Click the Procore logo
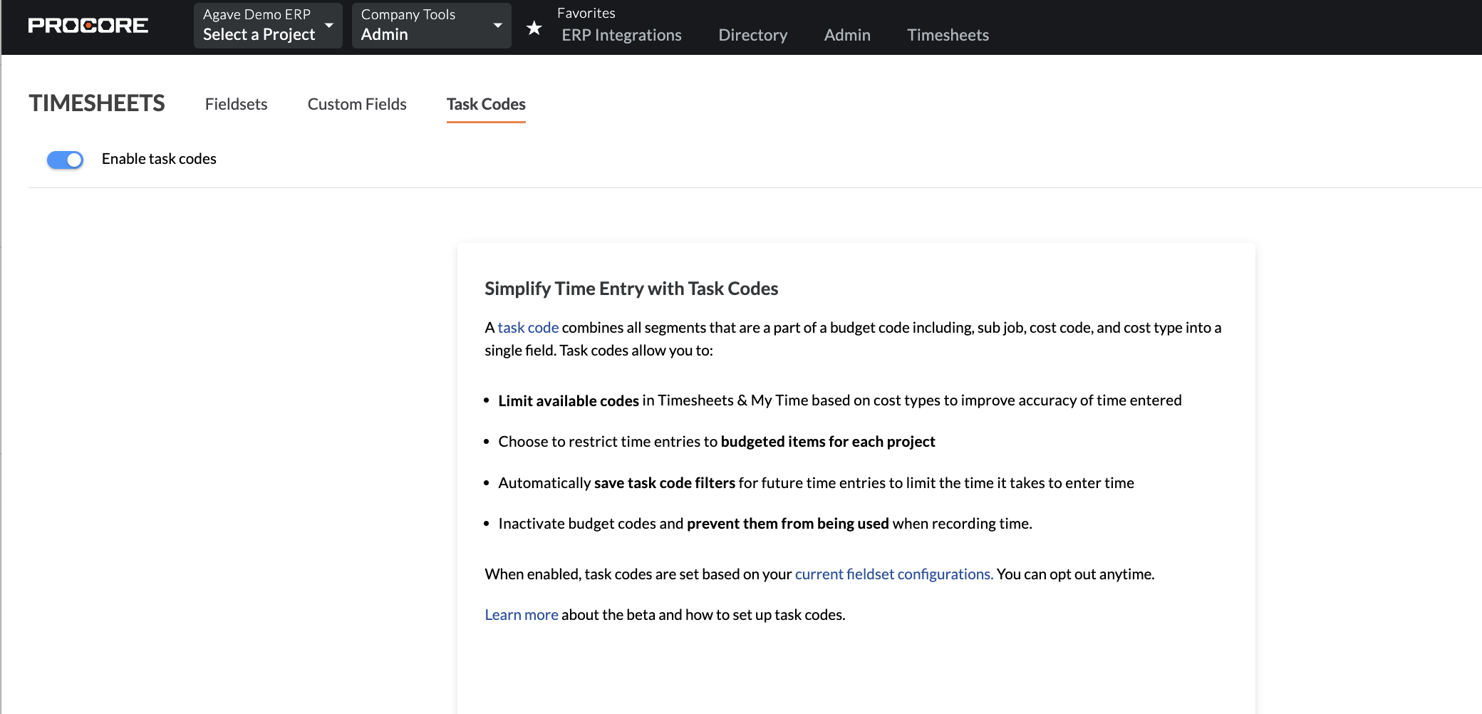Screen dimensions: 1482x714 (88, 26)
